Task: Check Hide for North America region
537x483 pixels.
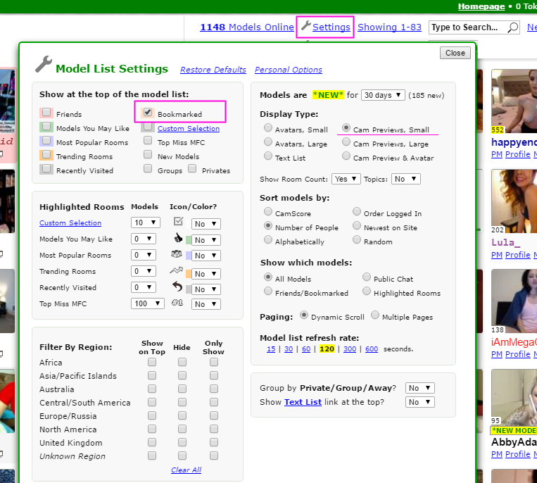Action: click(182, 429)
